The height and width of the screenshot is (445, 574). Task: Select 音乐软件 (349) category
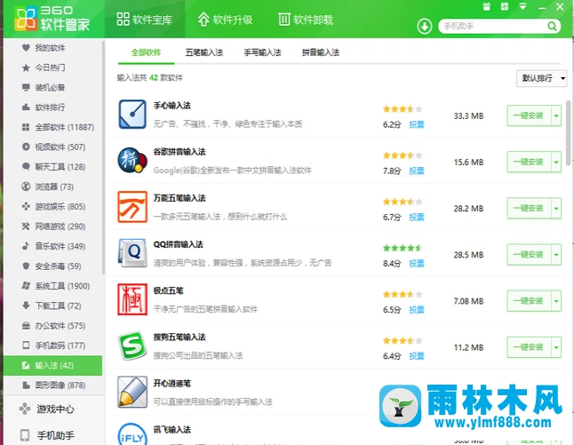coord(53,246)
